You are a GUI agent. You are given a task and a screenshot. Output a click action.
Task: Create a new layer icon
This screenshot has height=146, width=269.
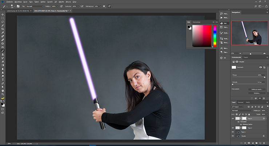coord(260,143)
